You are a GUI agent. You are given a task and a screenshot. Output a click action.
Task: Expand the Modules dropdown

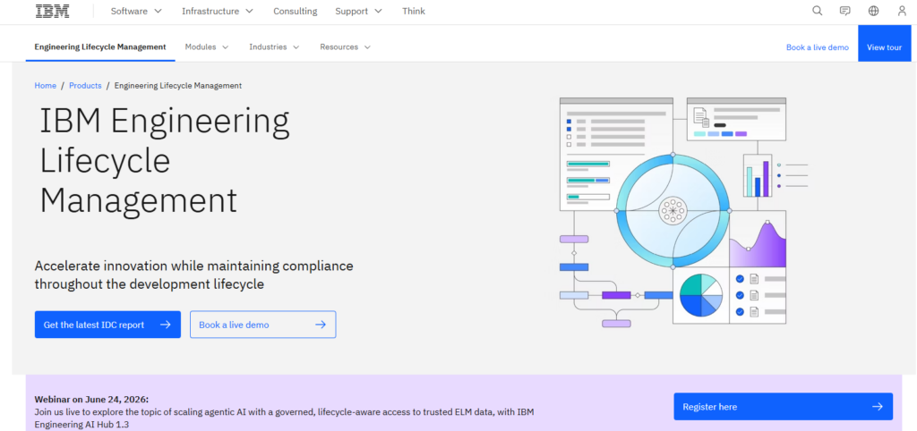coord(207,46)
